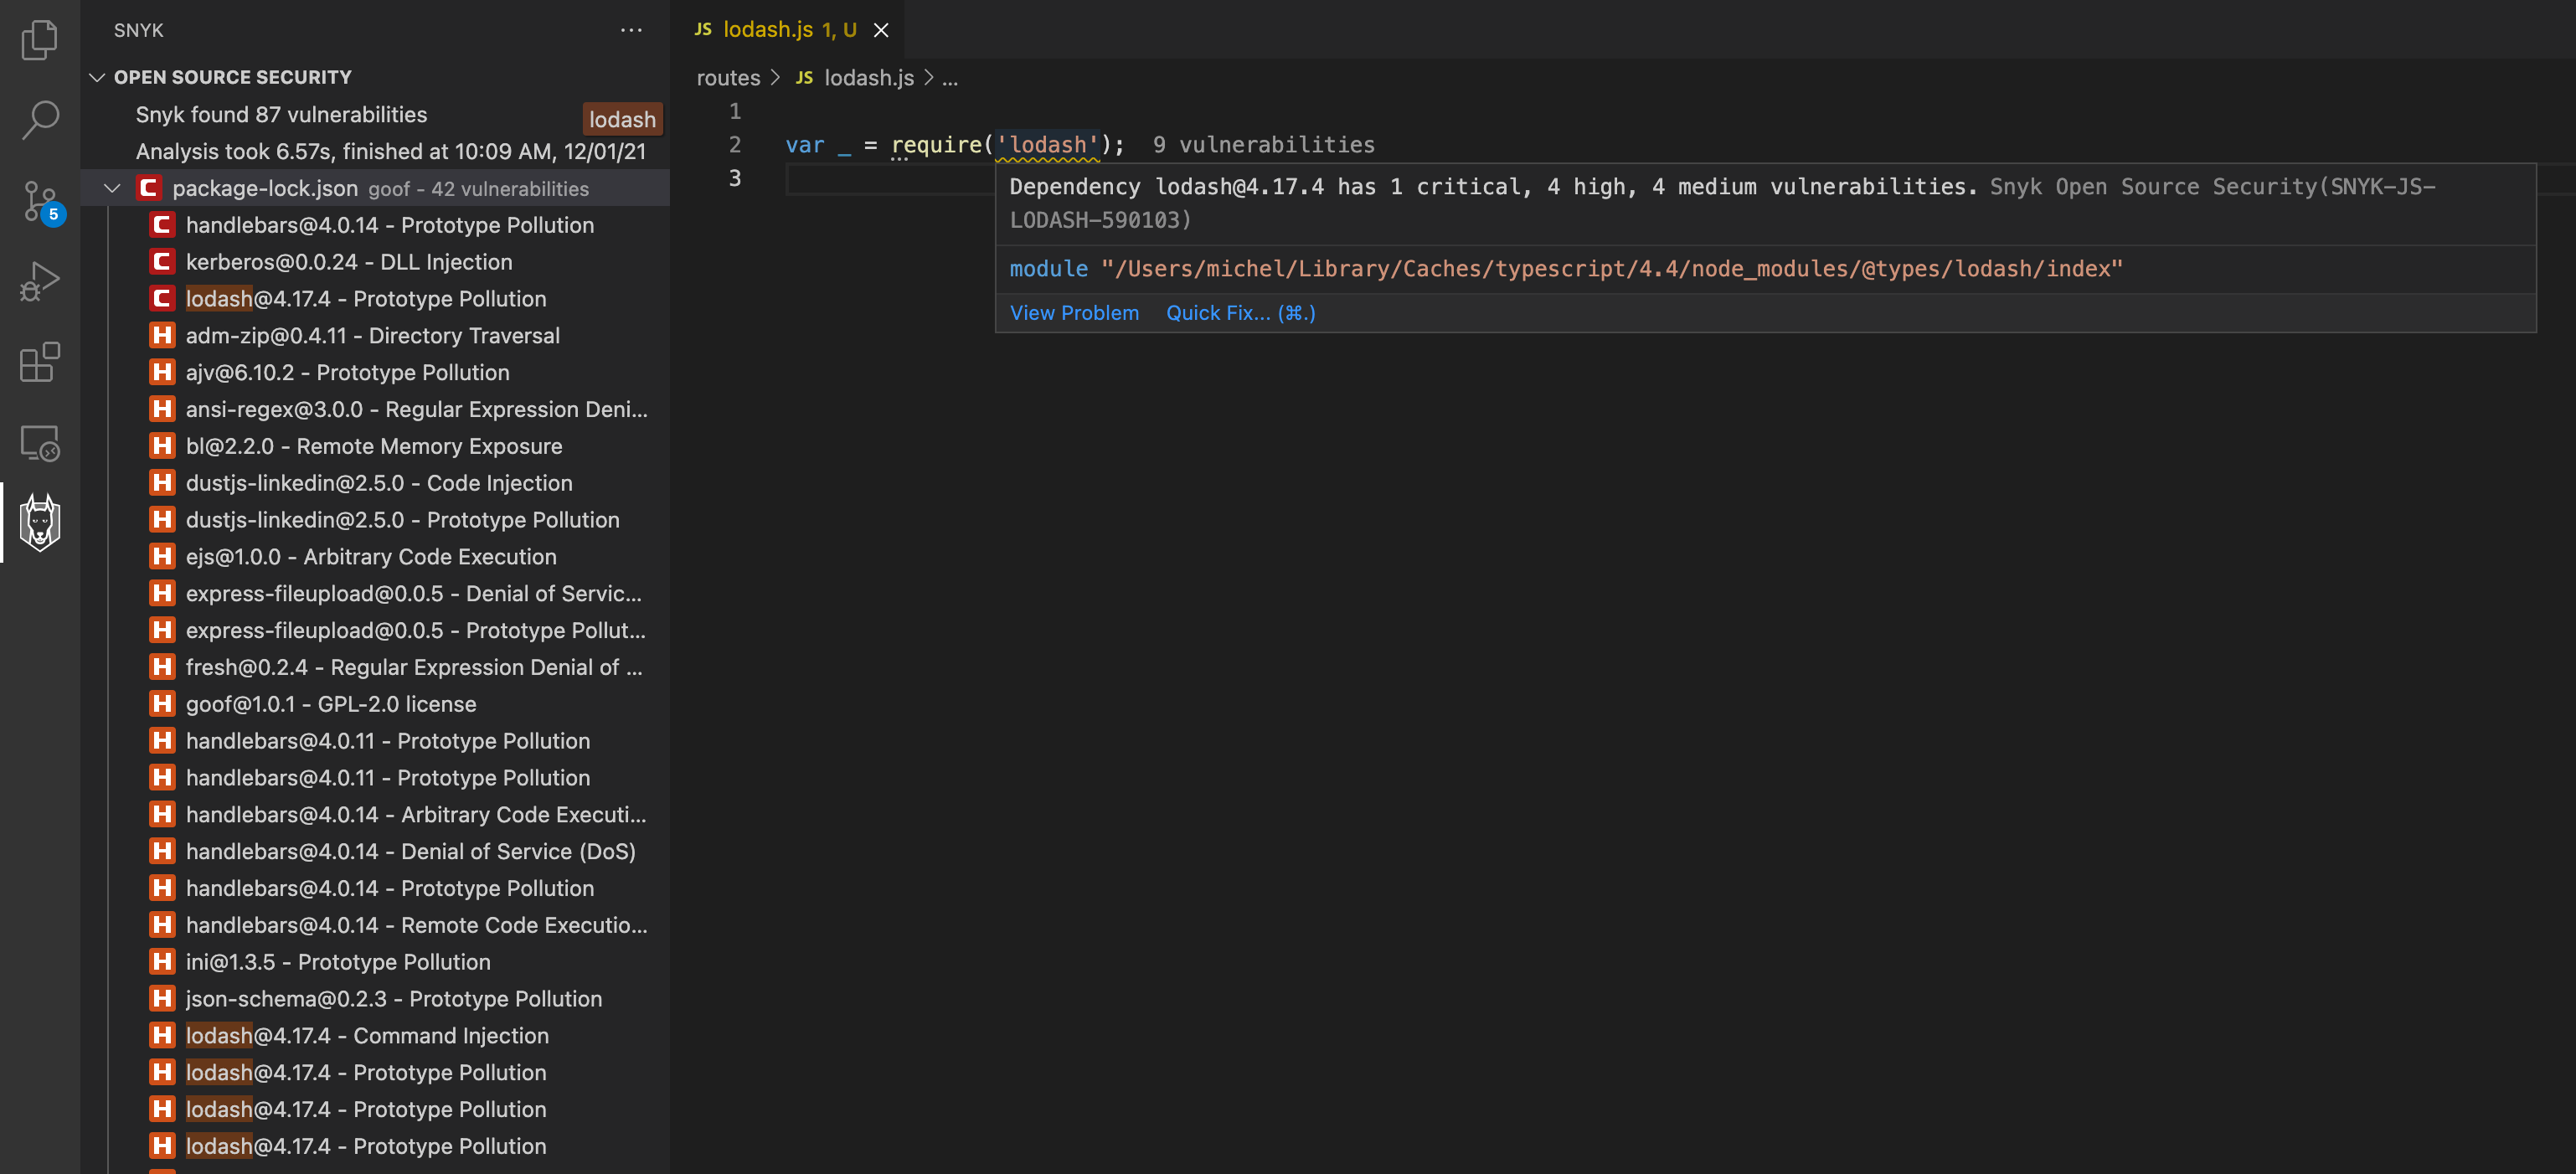This screenshot has width=2576, height=1174.
Task: Select bl@2.2.0 Remote Memory Exposure issue
Action: 376,447
